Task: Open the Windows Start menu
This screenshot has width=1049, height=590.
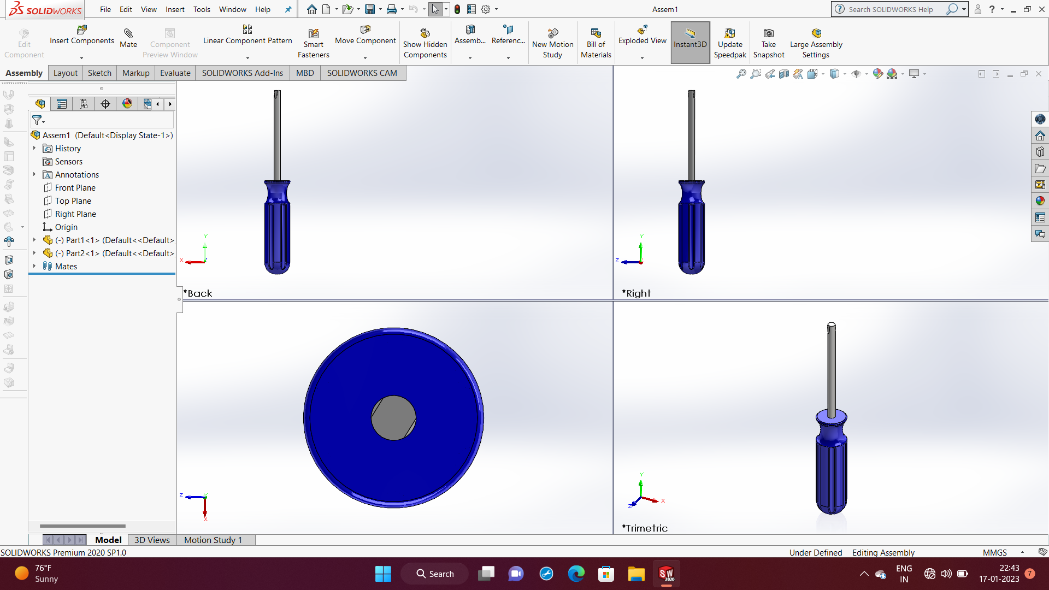Action: click(383, 574)
